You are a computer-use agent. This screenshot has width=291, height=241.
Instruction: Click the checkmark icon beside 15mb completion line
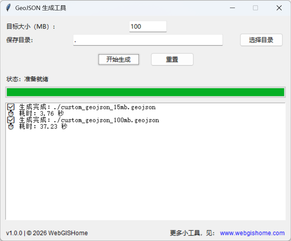click(11, 107)
